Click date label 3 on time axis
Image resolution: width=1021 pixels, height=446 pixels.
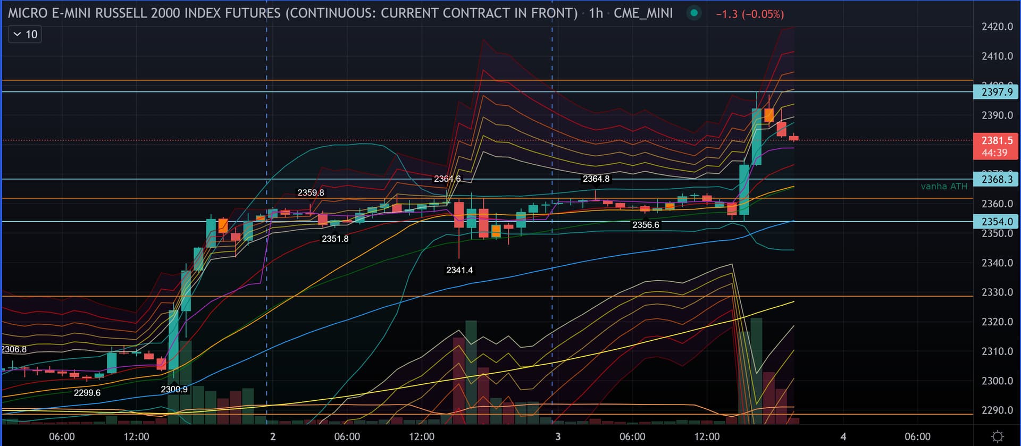[558, 436]
